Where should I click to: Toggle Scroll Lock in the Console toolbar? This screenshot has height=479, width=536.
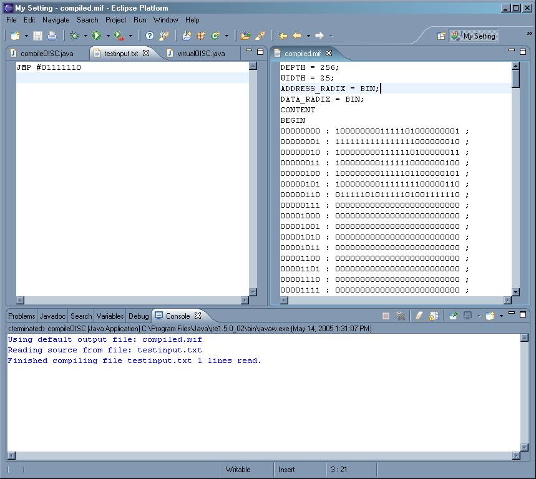pos(434,316)
